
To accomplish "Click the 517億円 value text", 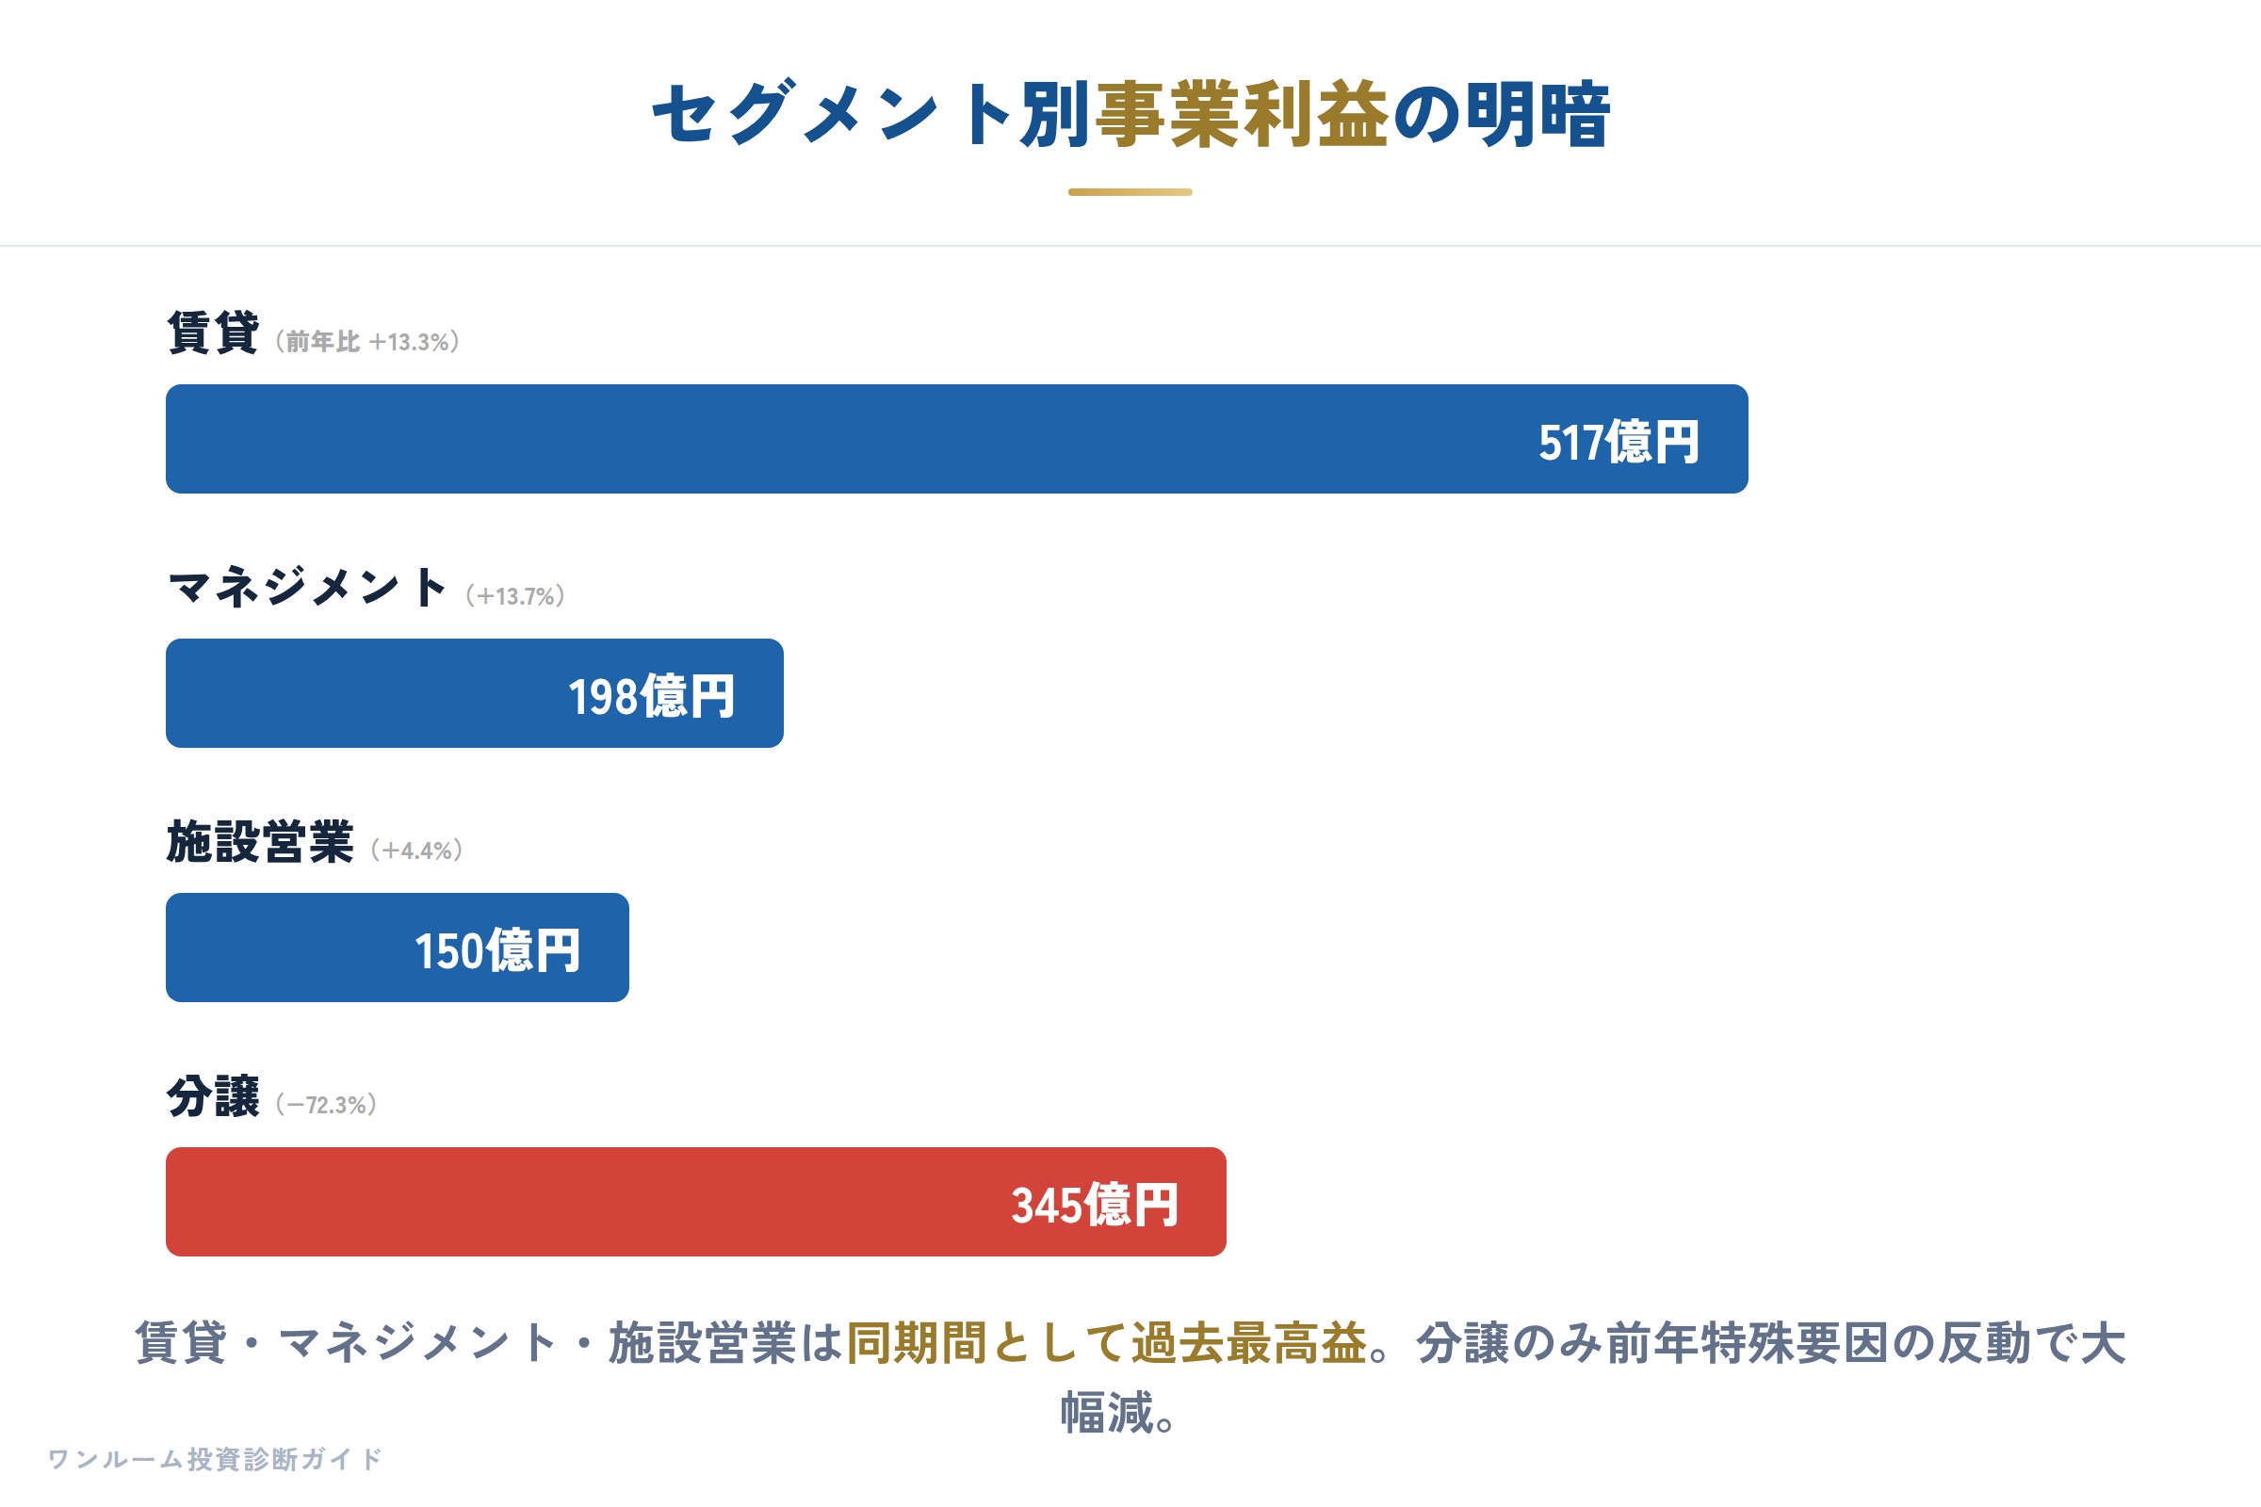I will 1618,442.
